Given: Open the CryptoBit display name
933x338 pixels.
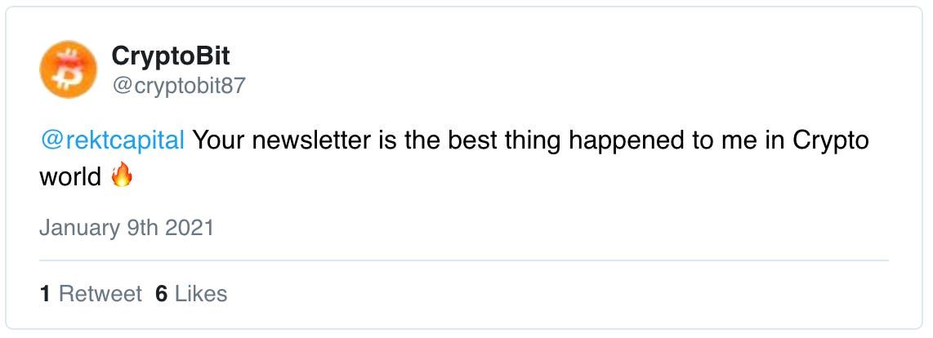Looking at the screenshot, I should click(x=170, y=56).
